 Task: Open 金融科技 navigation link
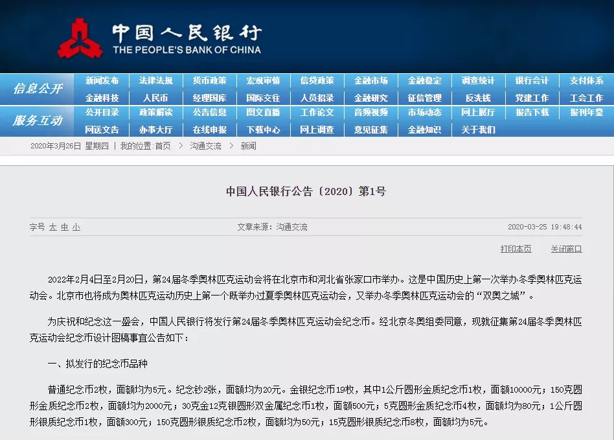click(102, 98)
